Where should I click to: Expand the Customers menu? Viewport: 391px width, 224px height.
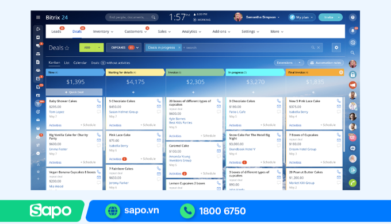135,32
